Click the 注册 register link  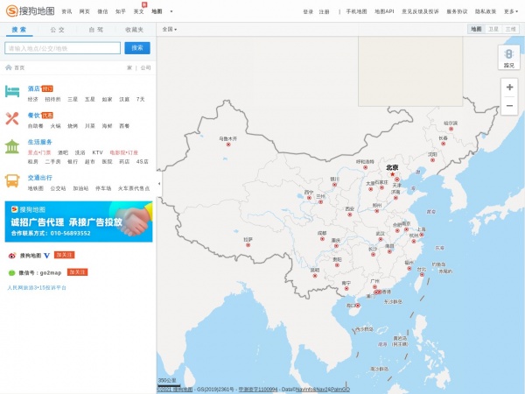[324, 11]
